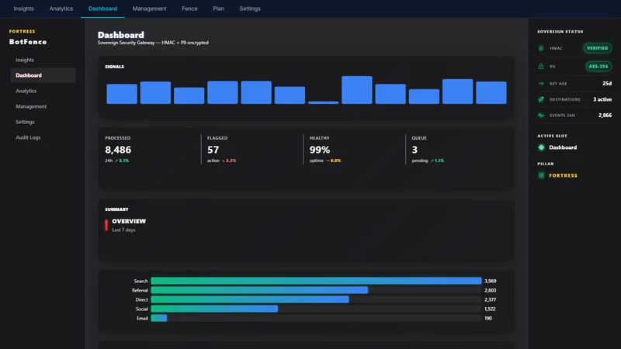This screenshot has height=349, width=621.
Task: Click the Key Age value 25d
Action: point(607,84)
